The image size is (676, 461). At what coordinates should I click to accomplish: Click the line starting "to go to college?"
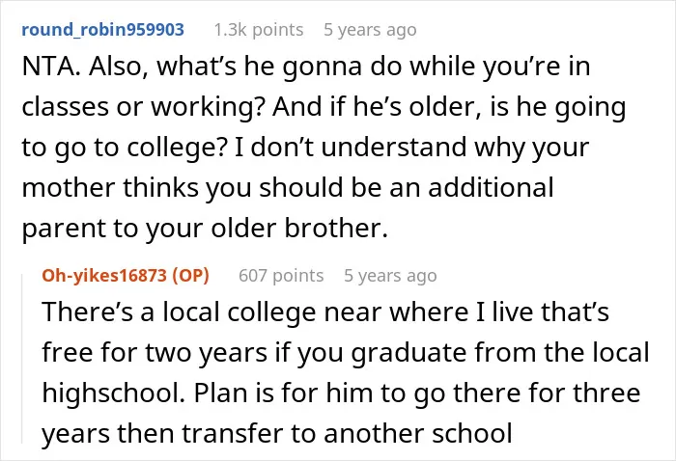click(305, 148)
